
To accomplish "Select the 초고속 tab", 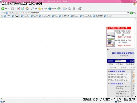I will coord(111,64).
